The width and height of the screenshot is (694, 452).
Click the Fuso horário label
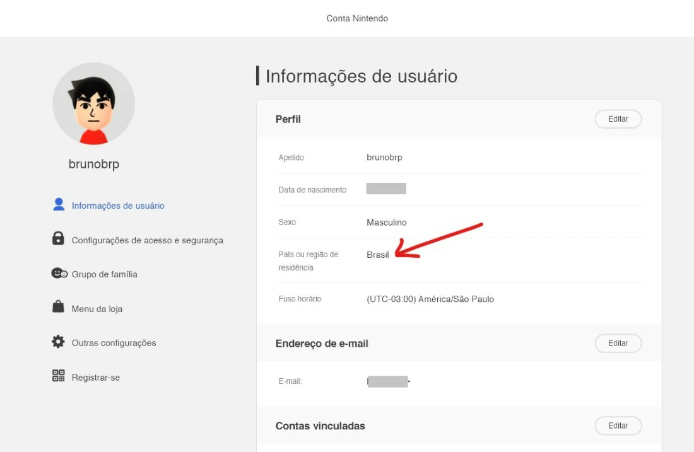[x=300, y=299]
